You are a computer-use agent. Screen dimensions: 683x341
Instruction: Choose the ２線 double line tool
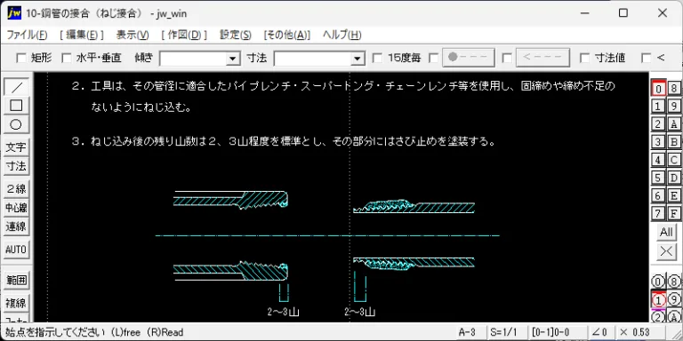[16, 189]
